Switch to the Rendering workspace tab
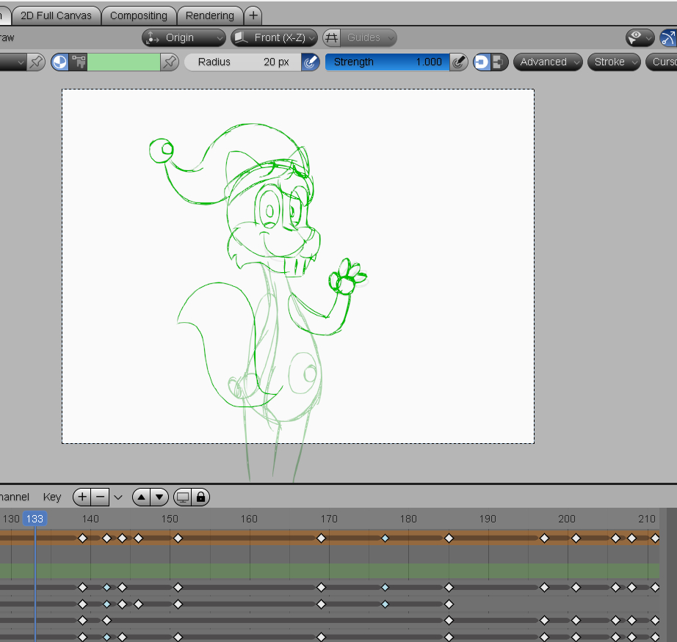 pos(210,15)
